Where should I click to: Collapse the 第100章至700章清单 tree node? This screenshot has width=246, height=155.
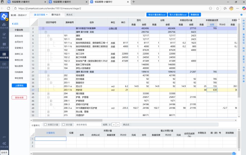(43, 28)
